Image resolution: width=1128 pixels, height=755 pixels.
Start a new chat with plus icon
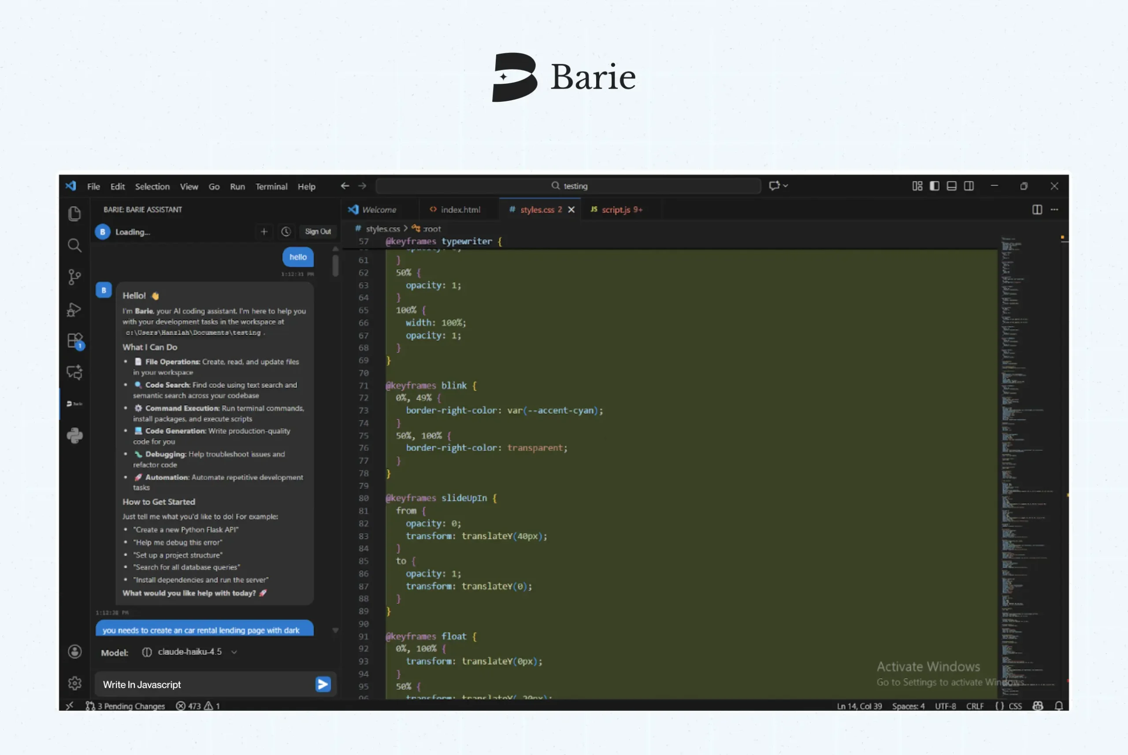coord(263,231)
